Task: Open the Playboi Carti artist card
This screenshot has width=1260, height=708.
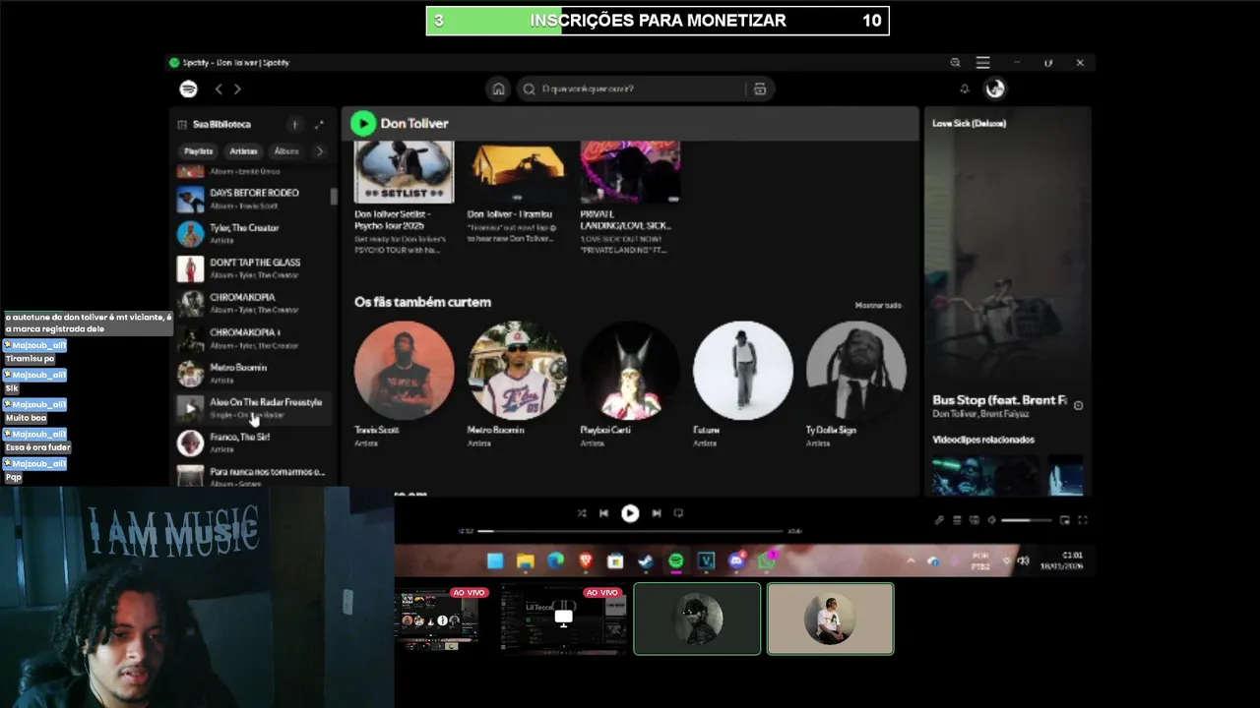Action: [x=630, y=383]
